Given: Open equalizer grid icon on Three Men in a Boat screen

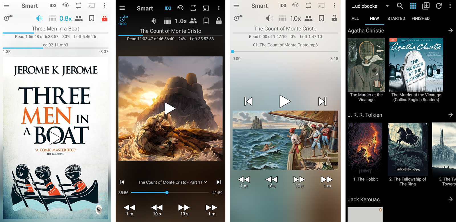Looking at the screenshot, I should pyautogui.click(x=52, y=19).
